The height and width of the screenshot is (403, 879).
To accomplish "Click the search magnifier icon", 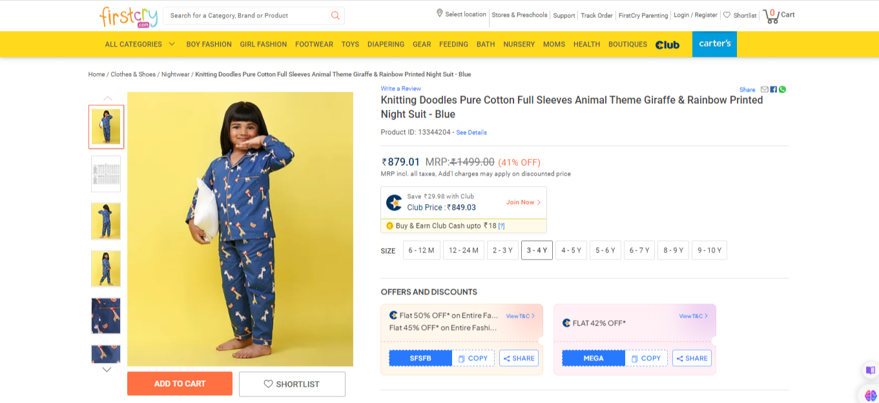I will click(335, 15).
